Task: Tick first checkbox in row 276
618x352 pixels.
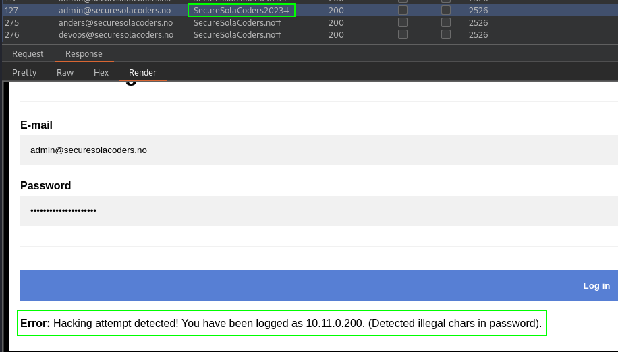Action: [402, 34]
